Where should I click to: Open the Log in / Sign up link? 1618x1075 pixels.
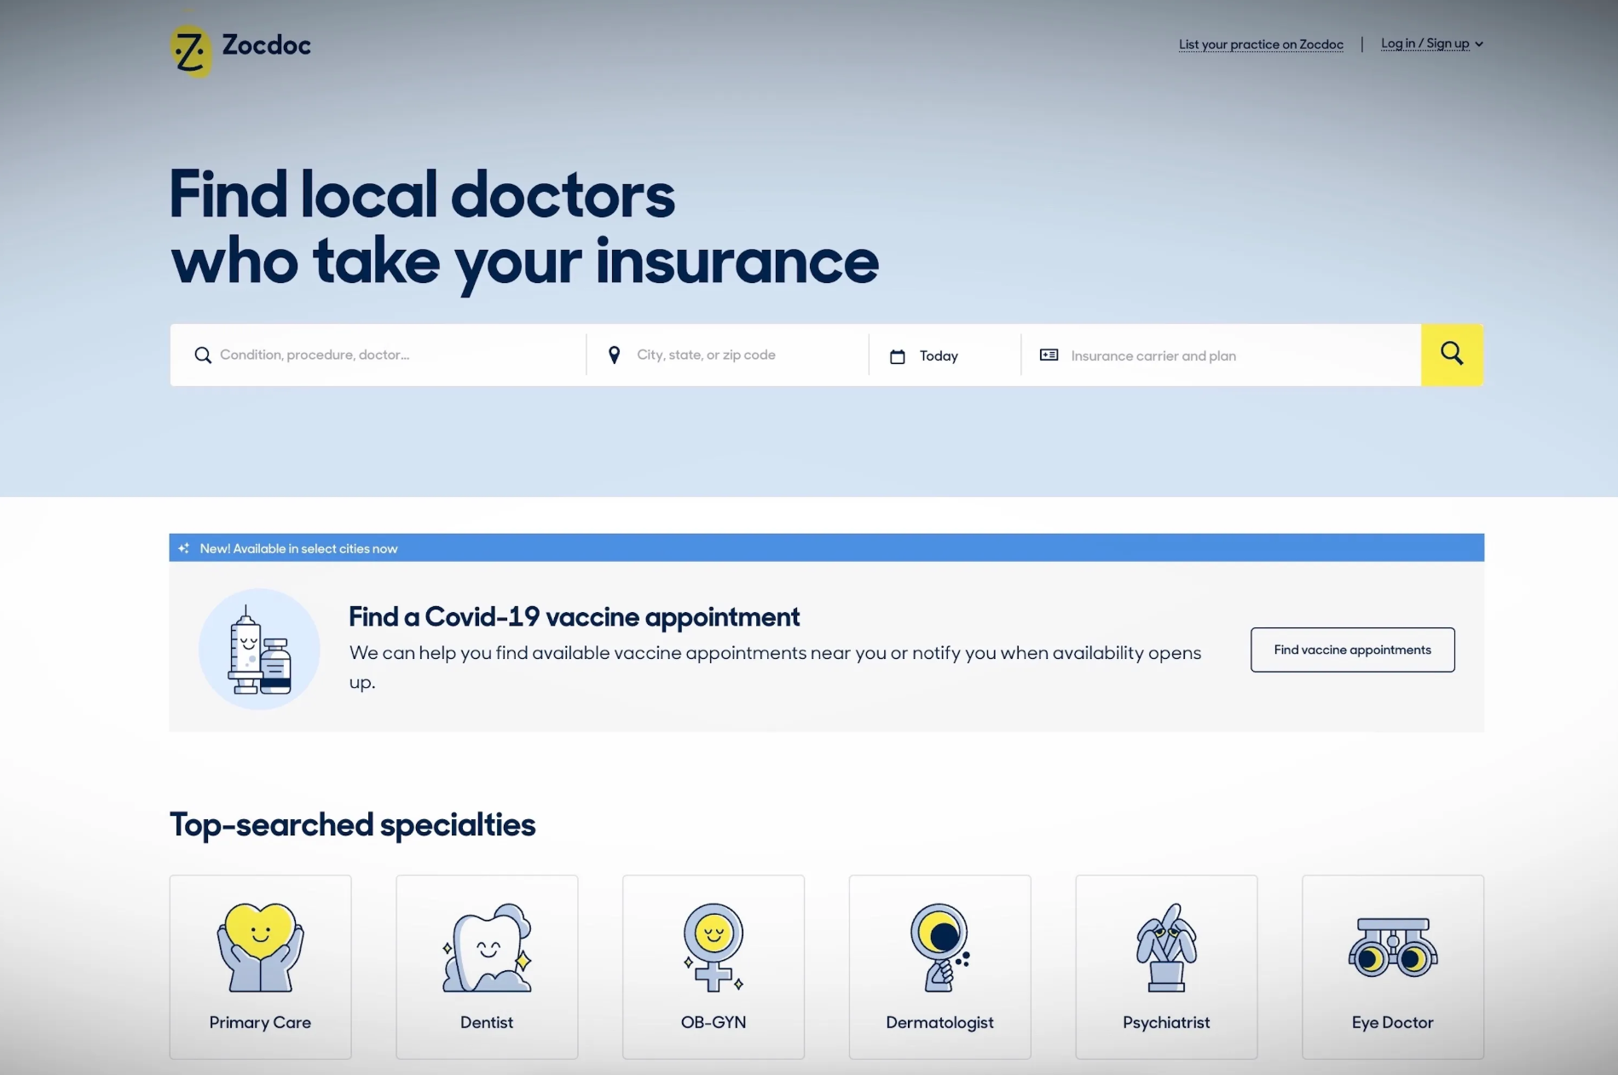[1424, 43]
